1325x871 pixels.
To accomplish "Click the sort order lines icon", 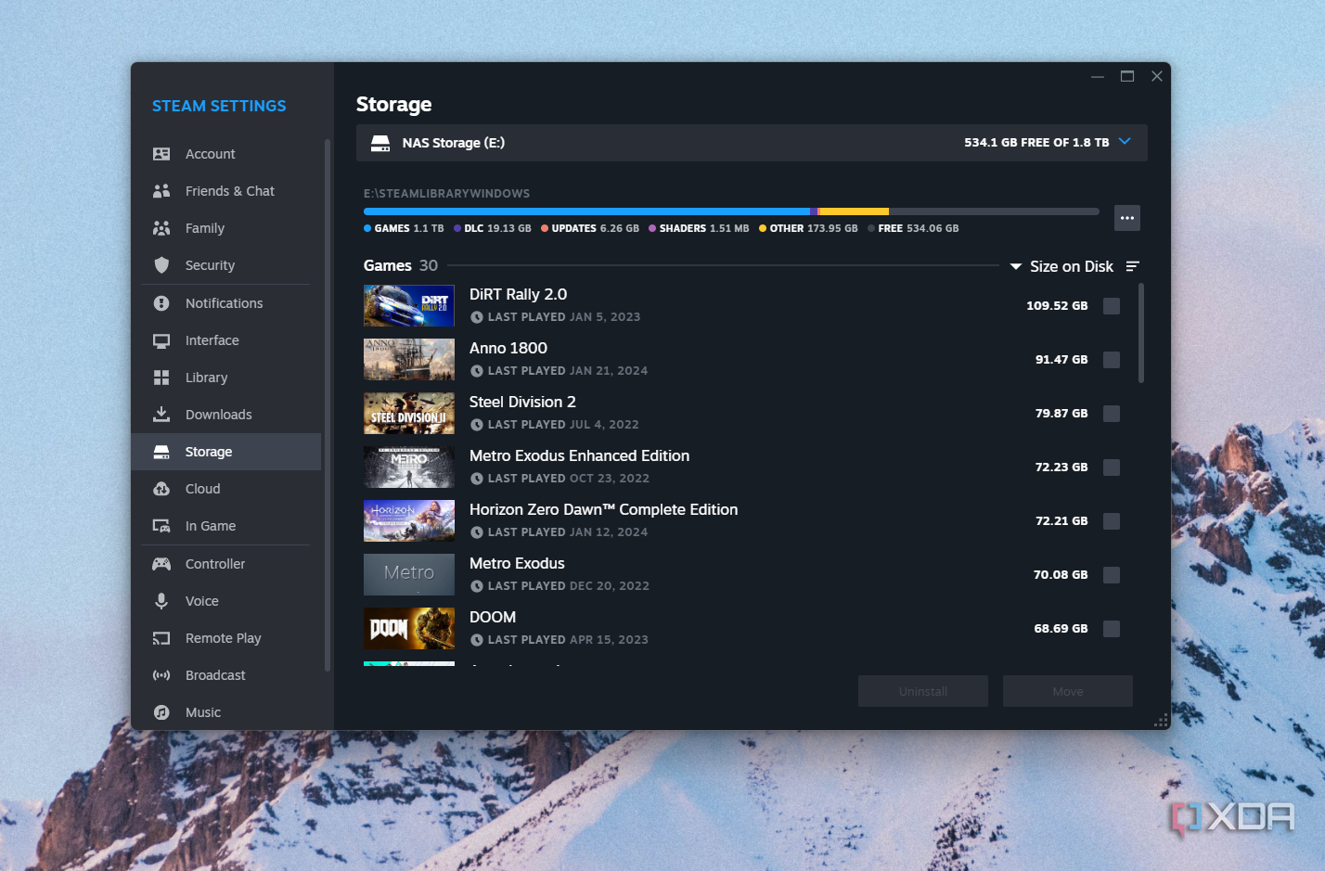I will [1132, 266].
